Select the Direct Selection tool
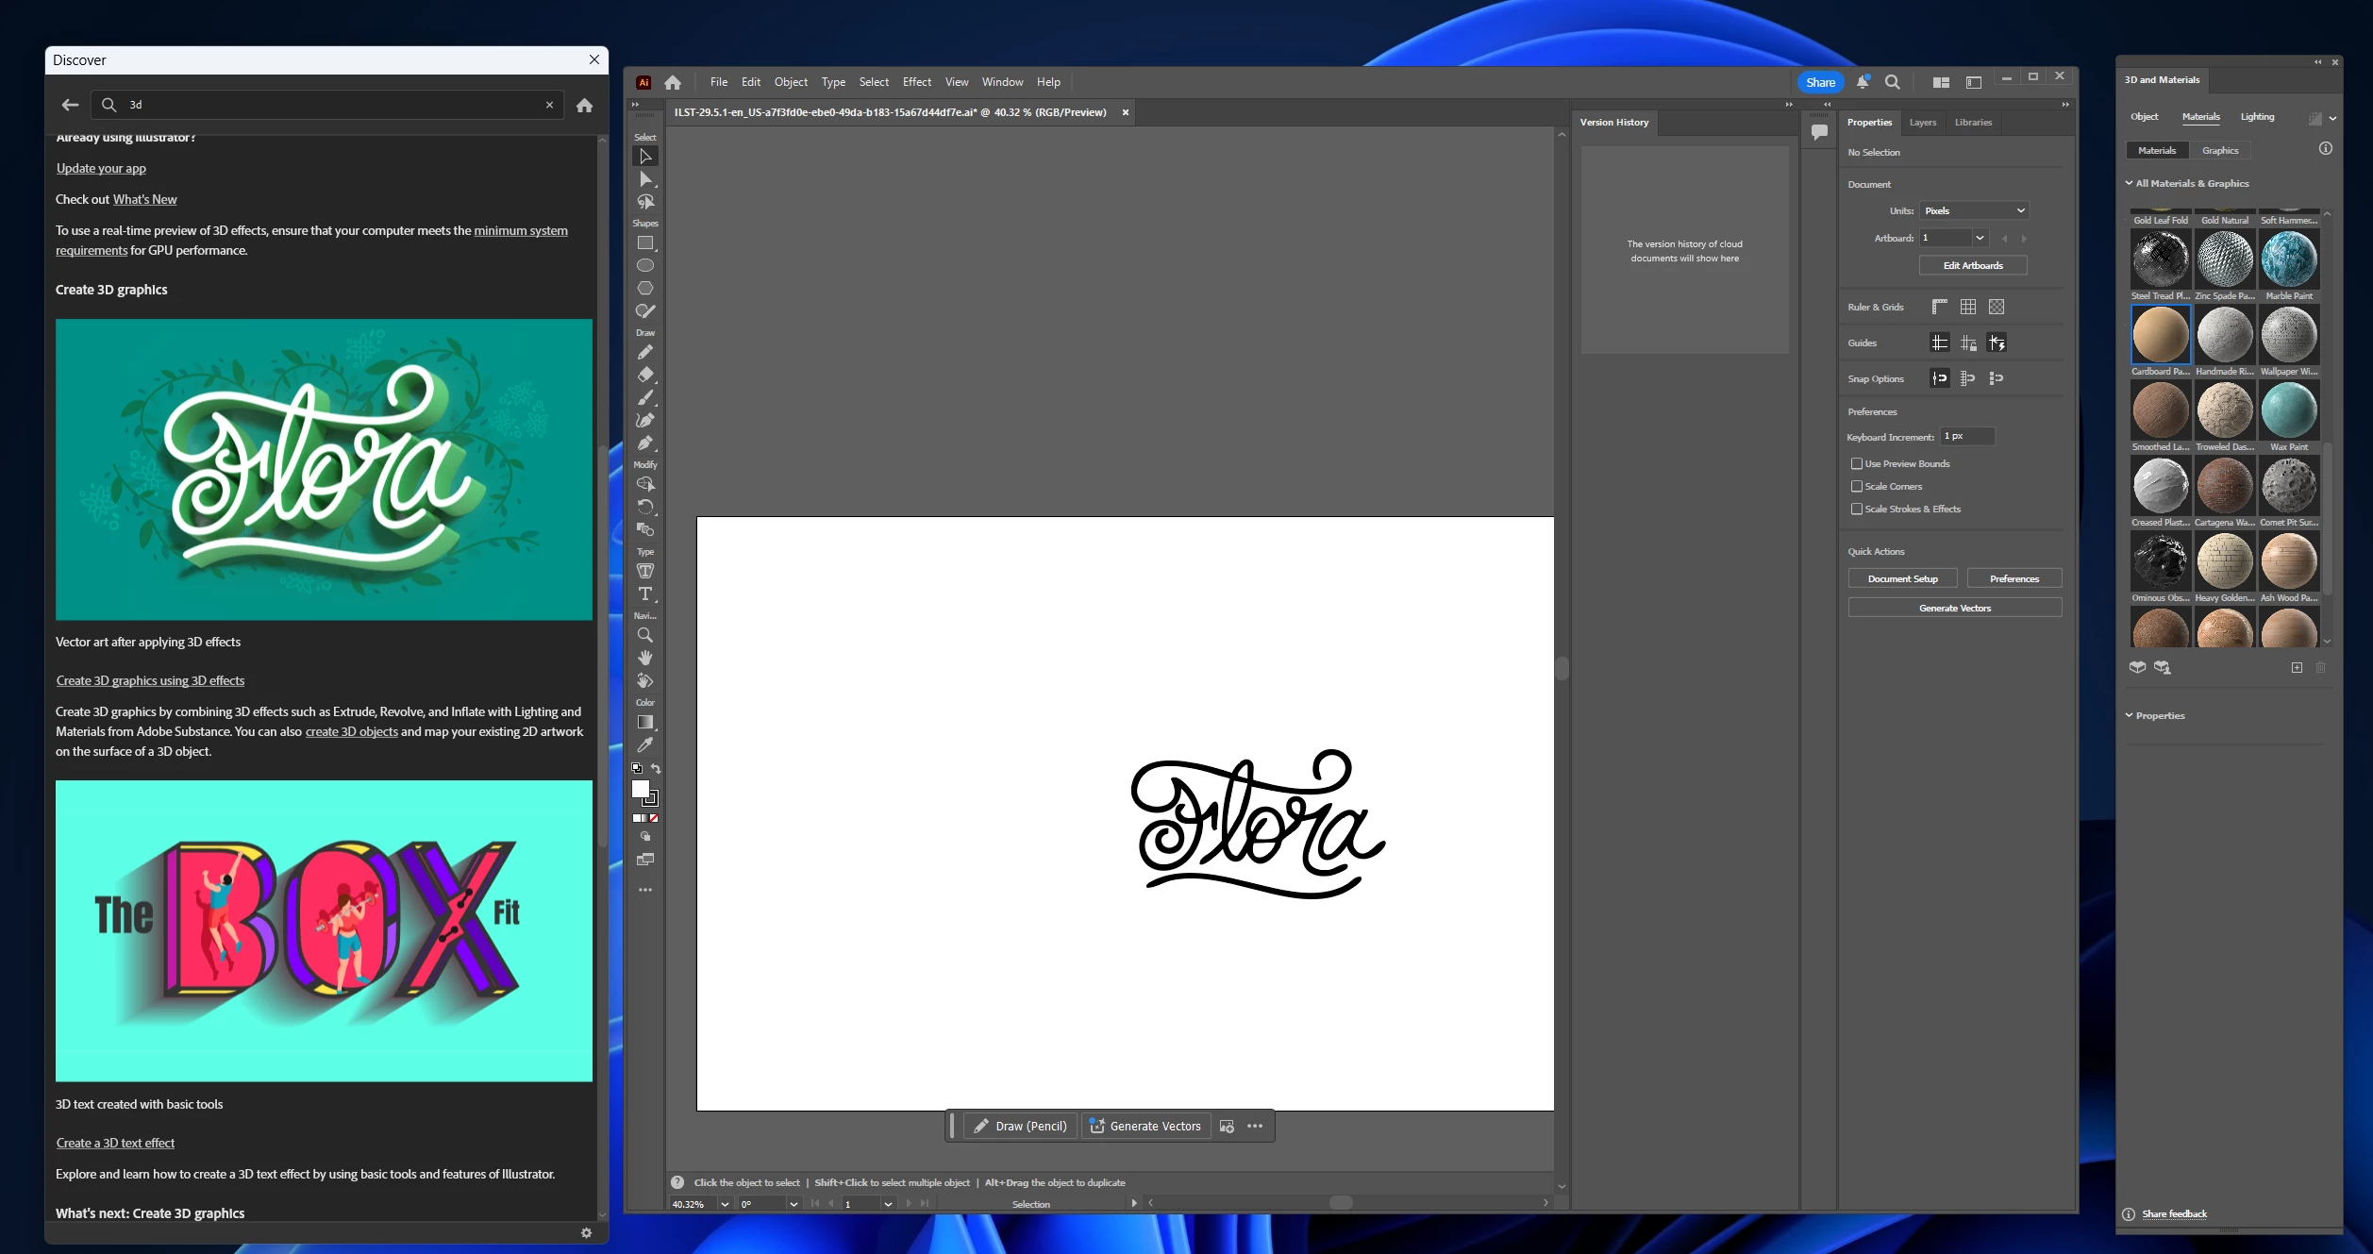This screenshot has width=2373, height=1254. tap(645, 179)
